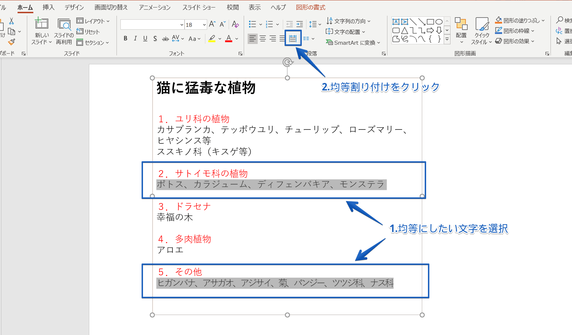Click the columns icon
Screen dimensions: 572x335
(306, 39)
